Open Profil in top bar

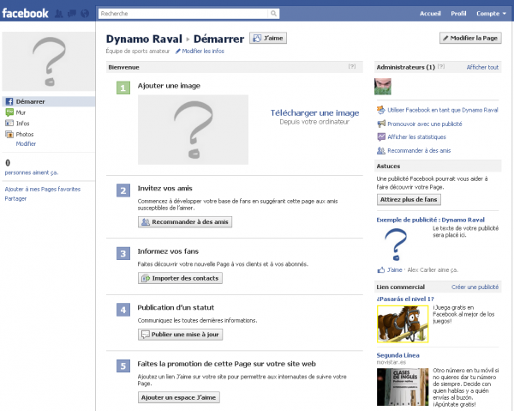[458, 14]
